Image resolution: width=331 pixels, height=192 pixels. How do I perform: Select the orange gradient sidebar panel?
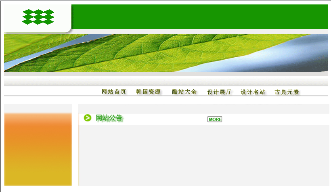(38, 149)
